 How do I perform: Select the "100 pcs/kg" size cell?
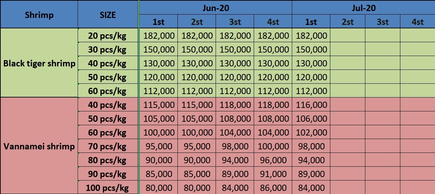[x=108, y=188]
